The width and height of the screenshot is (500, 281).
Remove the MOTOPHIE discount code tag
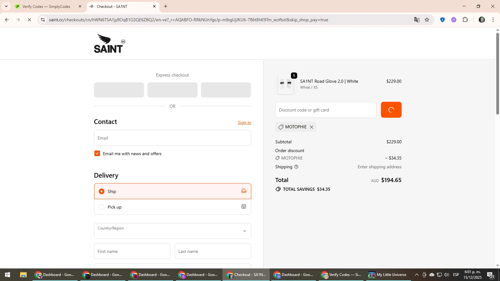coord(311,127)
